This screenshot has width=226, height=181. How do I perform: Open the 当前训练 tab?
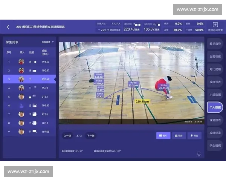point(215,57)
